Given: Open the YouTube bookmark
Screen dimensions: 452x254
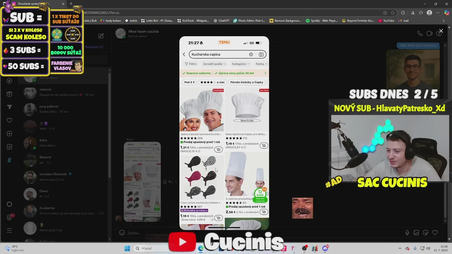Looking at the screenshot, I should click(386, 20).
